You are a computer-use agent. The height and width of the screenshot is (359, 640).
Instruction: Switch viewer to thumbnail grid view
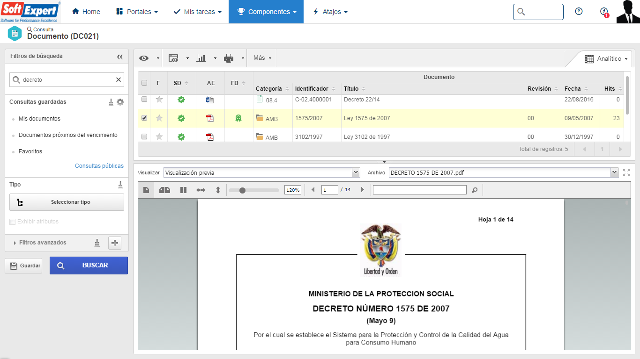tap(183, 190)
